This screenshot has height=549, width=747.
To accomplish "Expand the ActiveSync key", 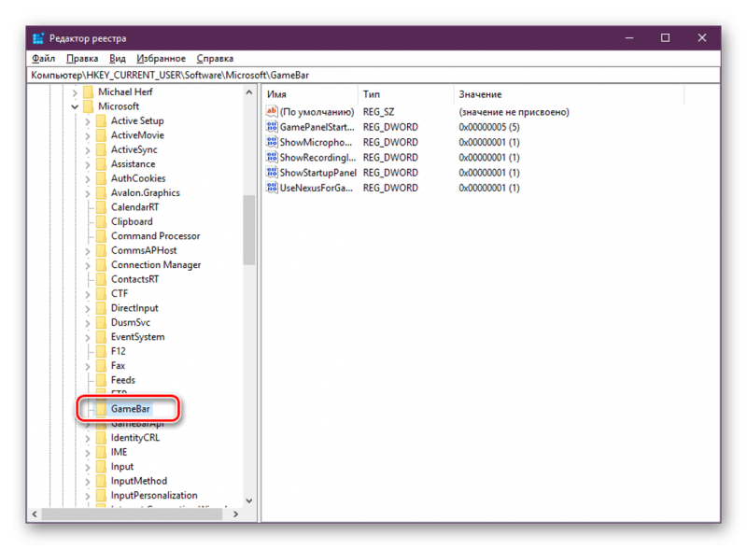I will (88, 150).
